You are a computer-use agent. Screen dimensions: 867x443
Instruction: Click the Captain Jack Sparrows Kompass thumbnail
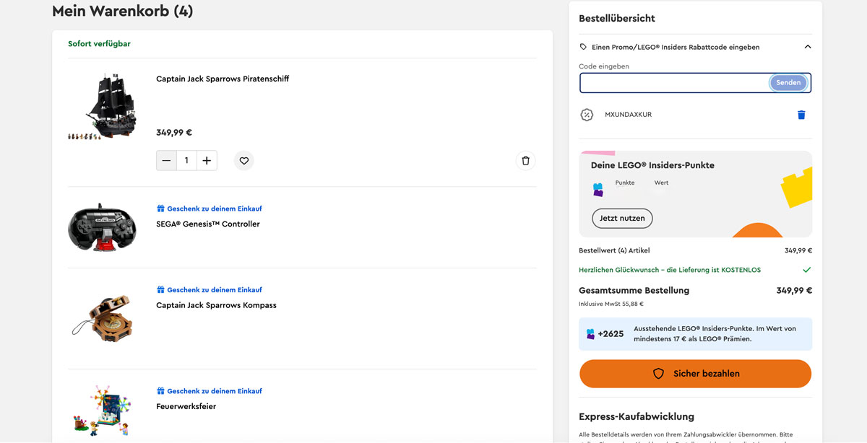click(102, 316)
